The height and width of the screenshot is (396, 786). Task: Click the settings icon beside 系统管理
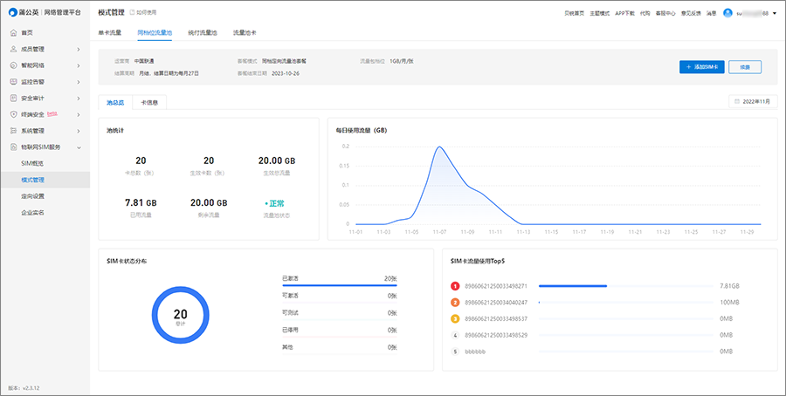pyautogui.click(x=13, y=131)
